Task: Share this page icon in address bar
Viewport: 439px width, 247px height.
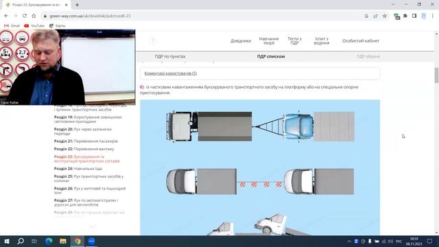Action: 375,16
